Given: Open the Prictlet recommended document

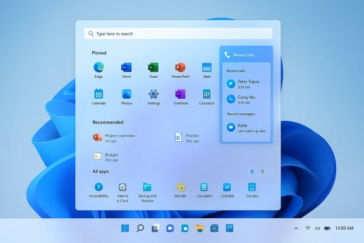Looking at the screenshot, I should coord(187,138).
